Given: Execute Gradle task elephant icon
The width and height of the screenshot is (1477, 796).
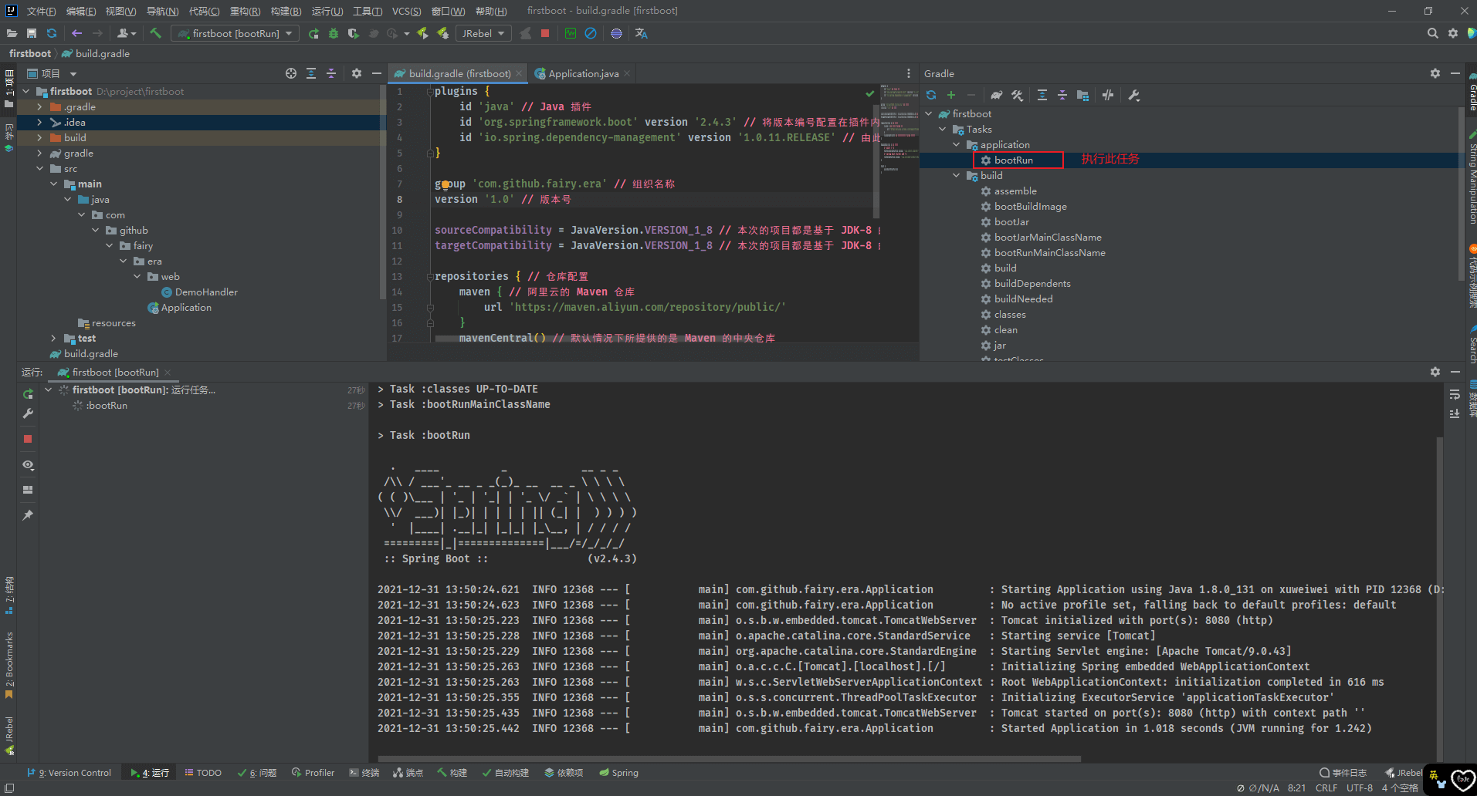Looking at the screenshot, I should coord(997,95).
